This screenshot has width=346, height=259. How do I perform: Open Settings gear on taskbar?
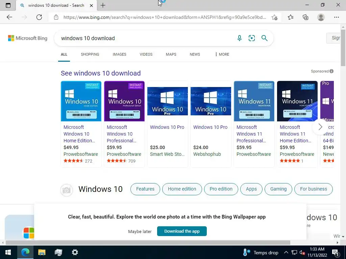[75, 252]
